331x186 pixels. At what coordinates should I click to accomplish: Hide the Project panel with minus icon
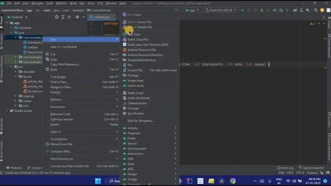click(x=84, y=17)
